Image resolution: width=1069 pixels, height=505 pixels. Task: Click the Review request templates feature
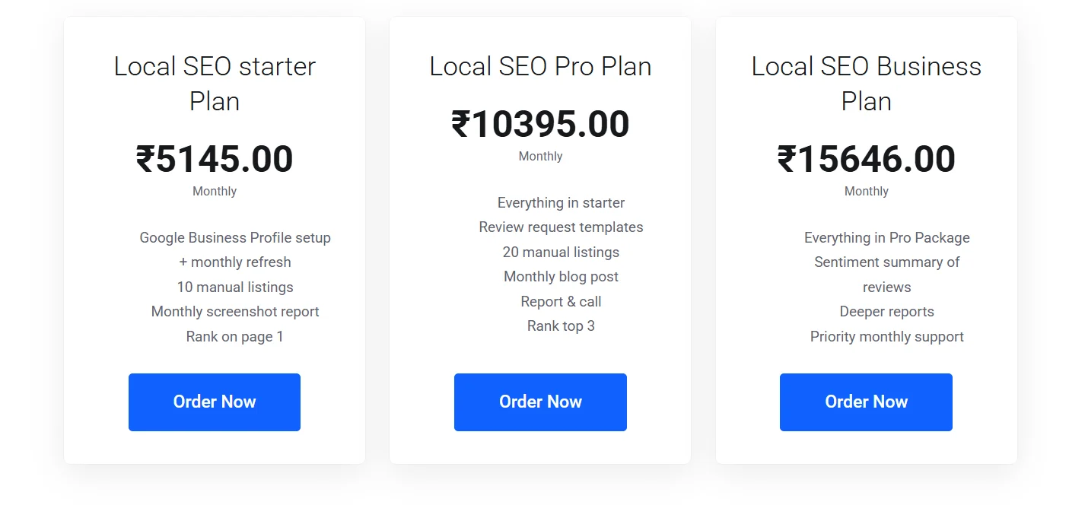click(x=561, y=227)
